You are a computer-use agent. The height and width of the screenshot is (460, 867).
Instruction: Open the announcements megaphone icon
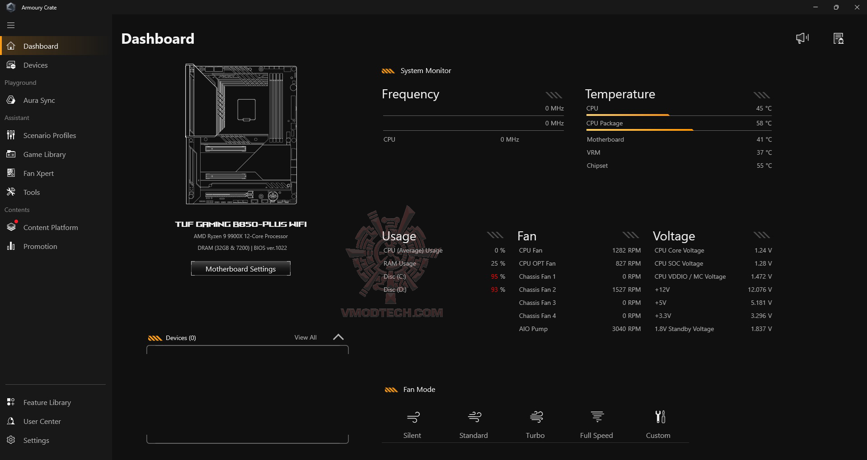tap(802, 38)
